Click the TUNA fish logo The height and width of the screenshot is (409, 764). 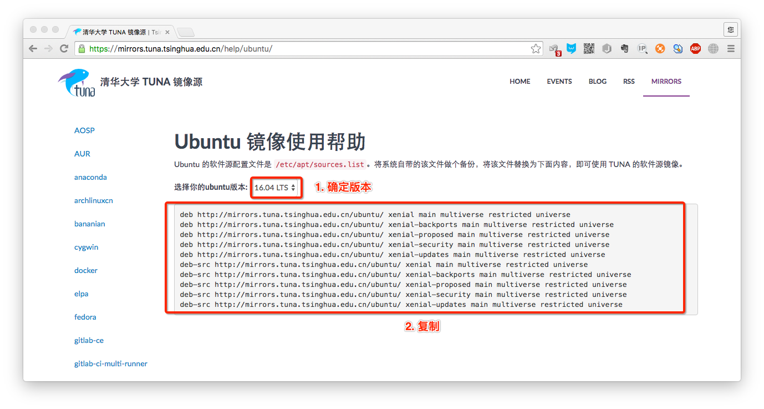pyautogui.click(x=77, y=82)
